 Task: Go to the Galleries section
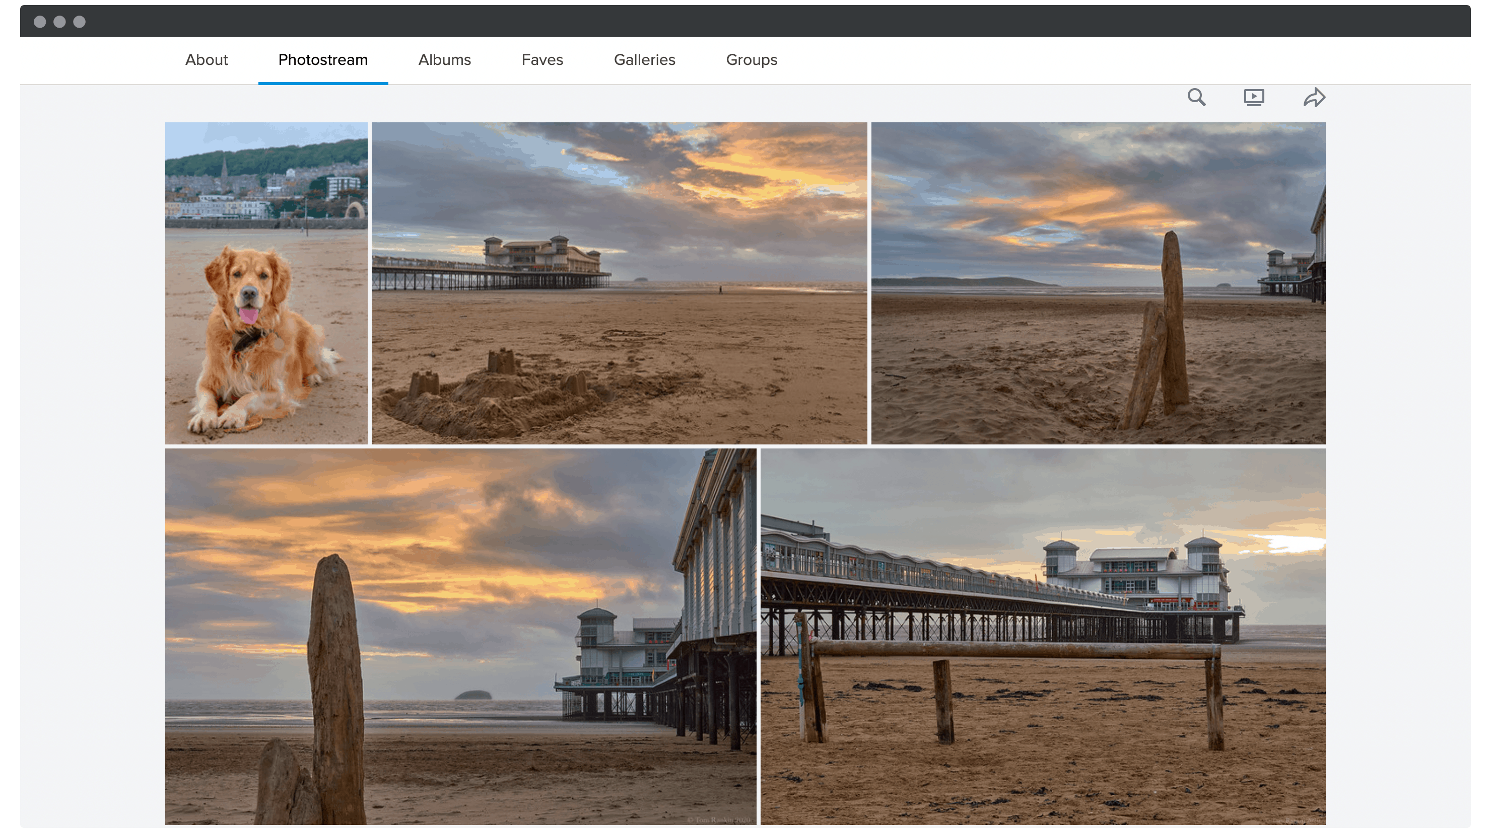pos(644,59)
